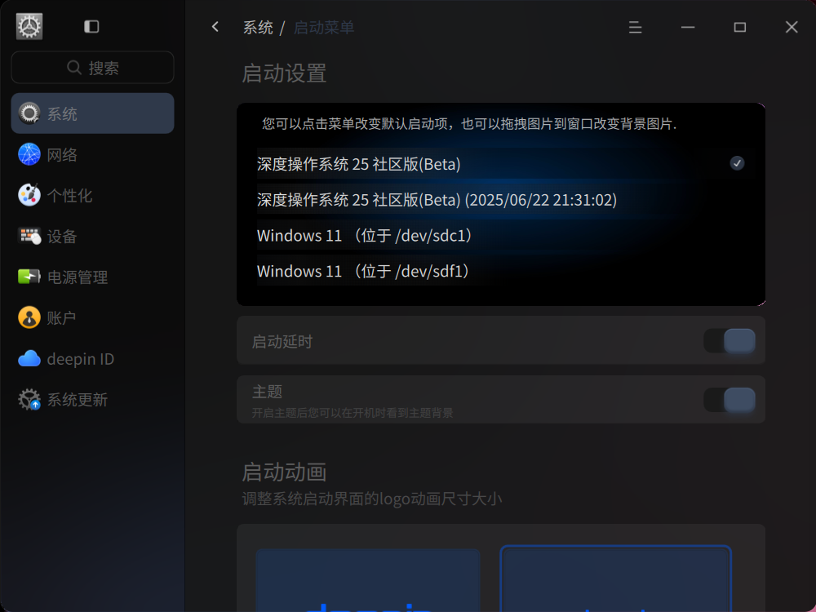Screen dimensions: 816x612
Task: Select Windows 11 on /dev/sdf1
Action: pyautogui.click(x=506, y=271)
